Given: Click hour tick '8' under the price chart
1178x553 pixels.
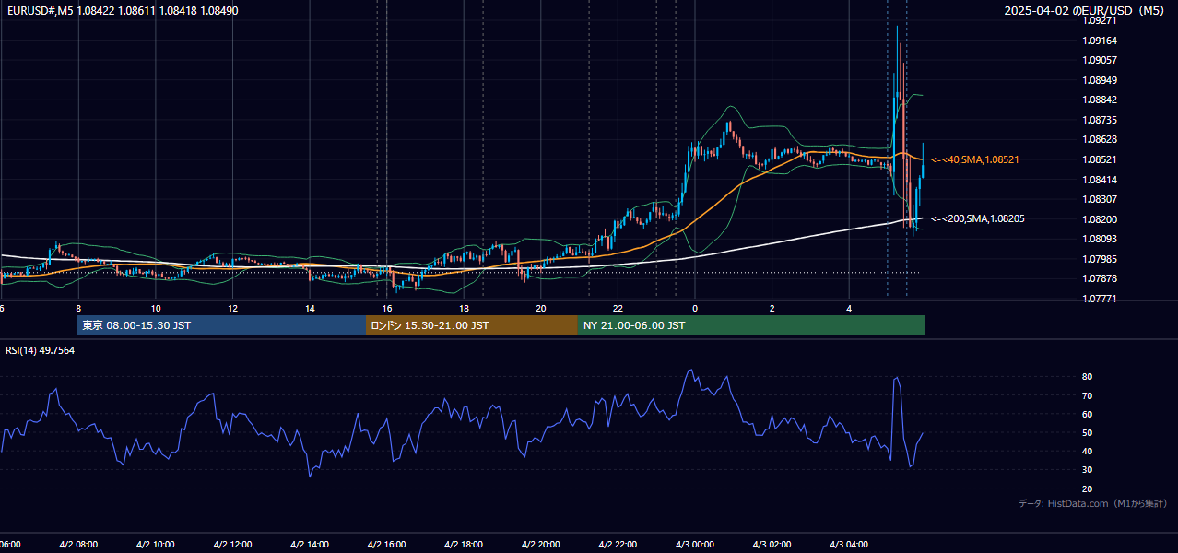Looking at the screenshot, I should click(78, 308).
